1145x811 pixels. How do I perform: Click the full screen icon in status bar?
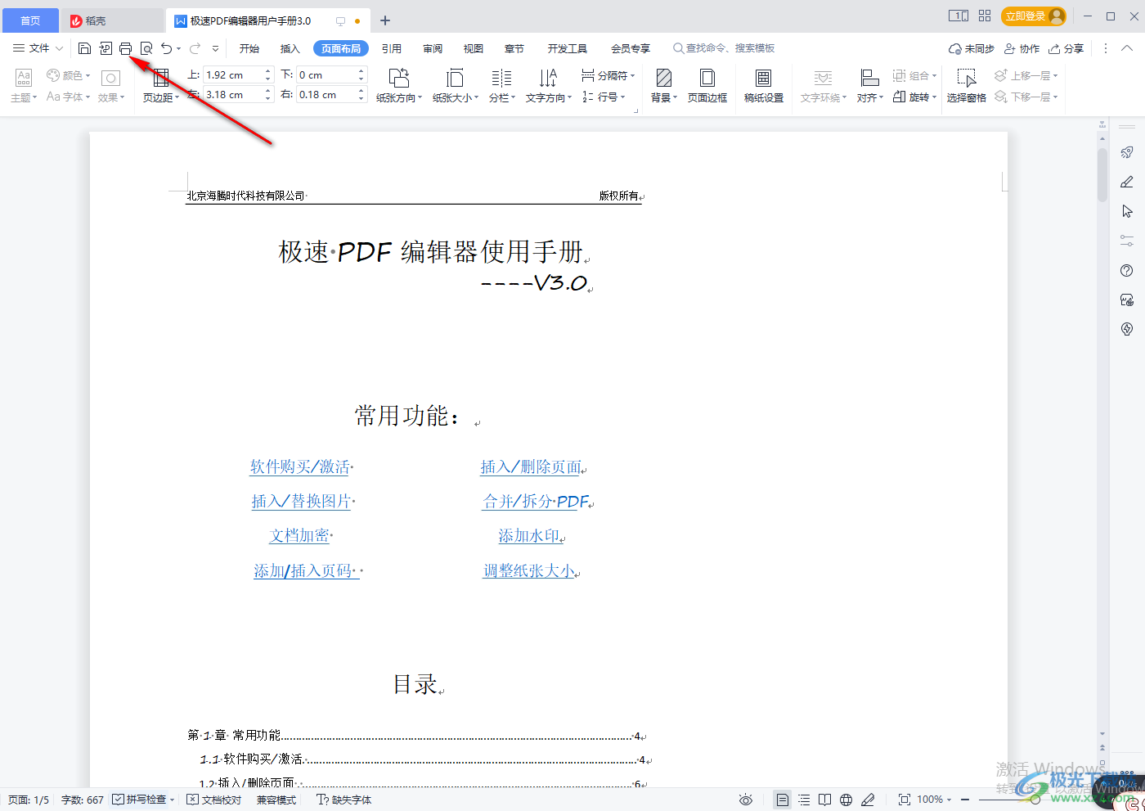click(x=904, y=800)
